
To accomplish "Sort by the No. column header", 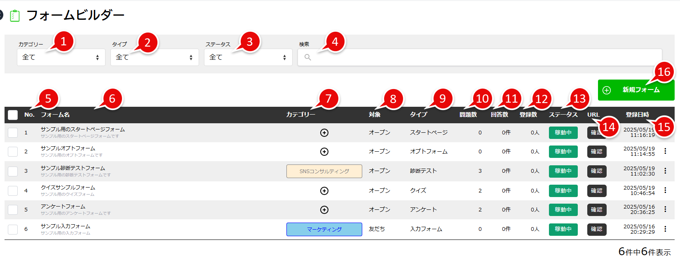I will tap(29, 115).
